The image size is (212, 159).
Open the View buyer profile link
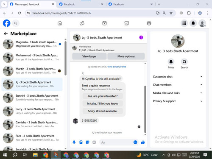pos(117,67)
